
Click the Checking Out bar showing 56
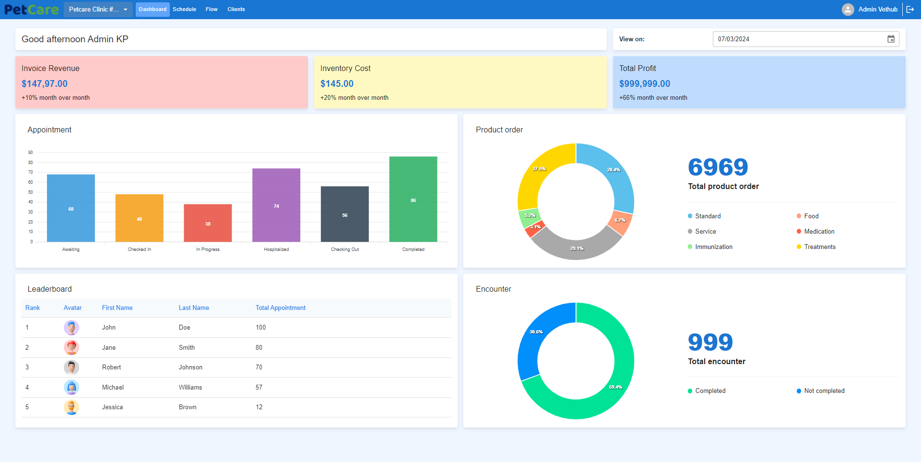(345, 214)
